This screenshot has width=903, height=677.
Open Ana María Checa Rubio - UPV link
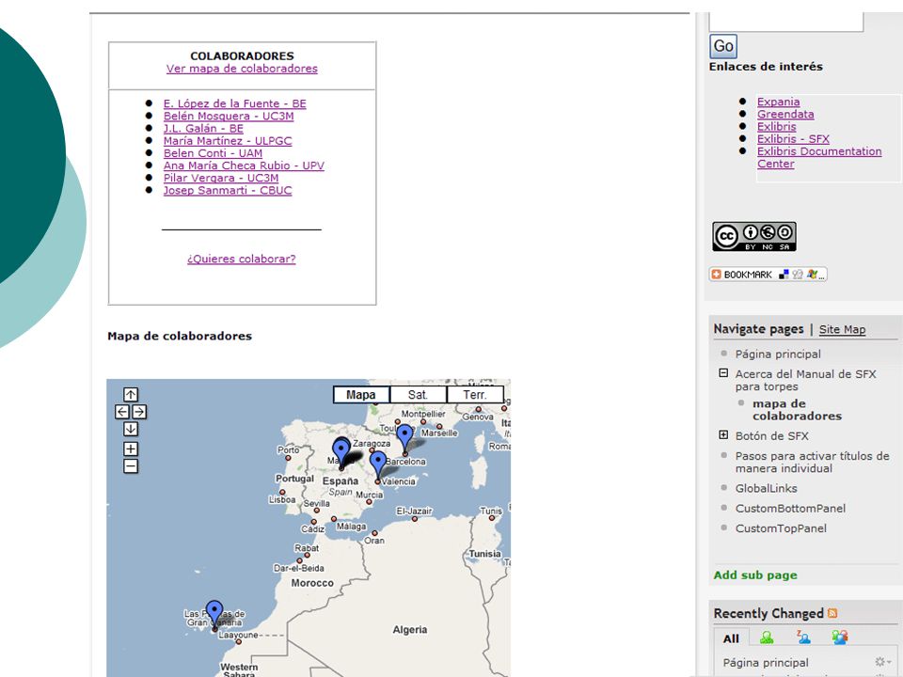pyautogui.click(x=244, y=165)
